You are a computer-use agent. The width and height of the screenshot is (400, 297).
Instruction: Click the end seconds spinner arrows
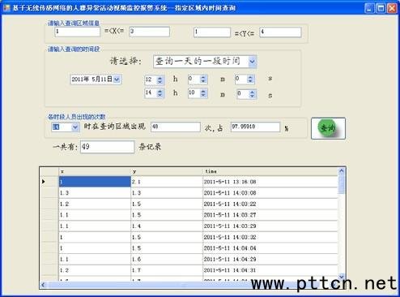tap(253, 94)
